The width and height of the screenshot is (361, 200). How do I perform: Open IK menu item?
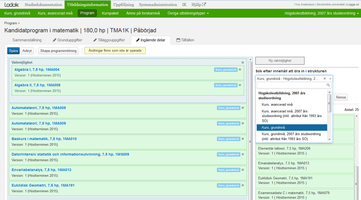click(184, 5)
